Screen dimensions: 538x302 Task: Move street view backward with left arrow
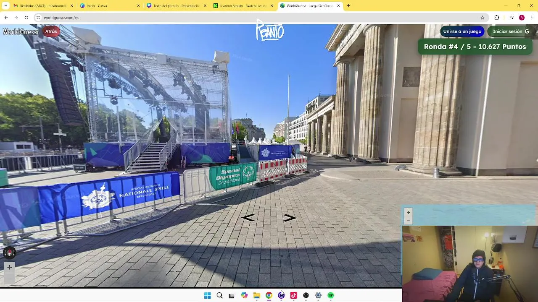pos(248,218)
